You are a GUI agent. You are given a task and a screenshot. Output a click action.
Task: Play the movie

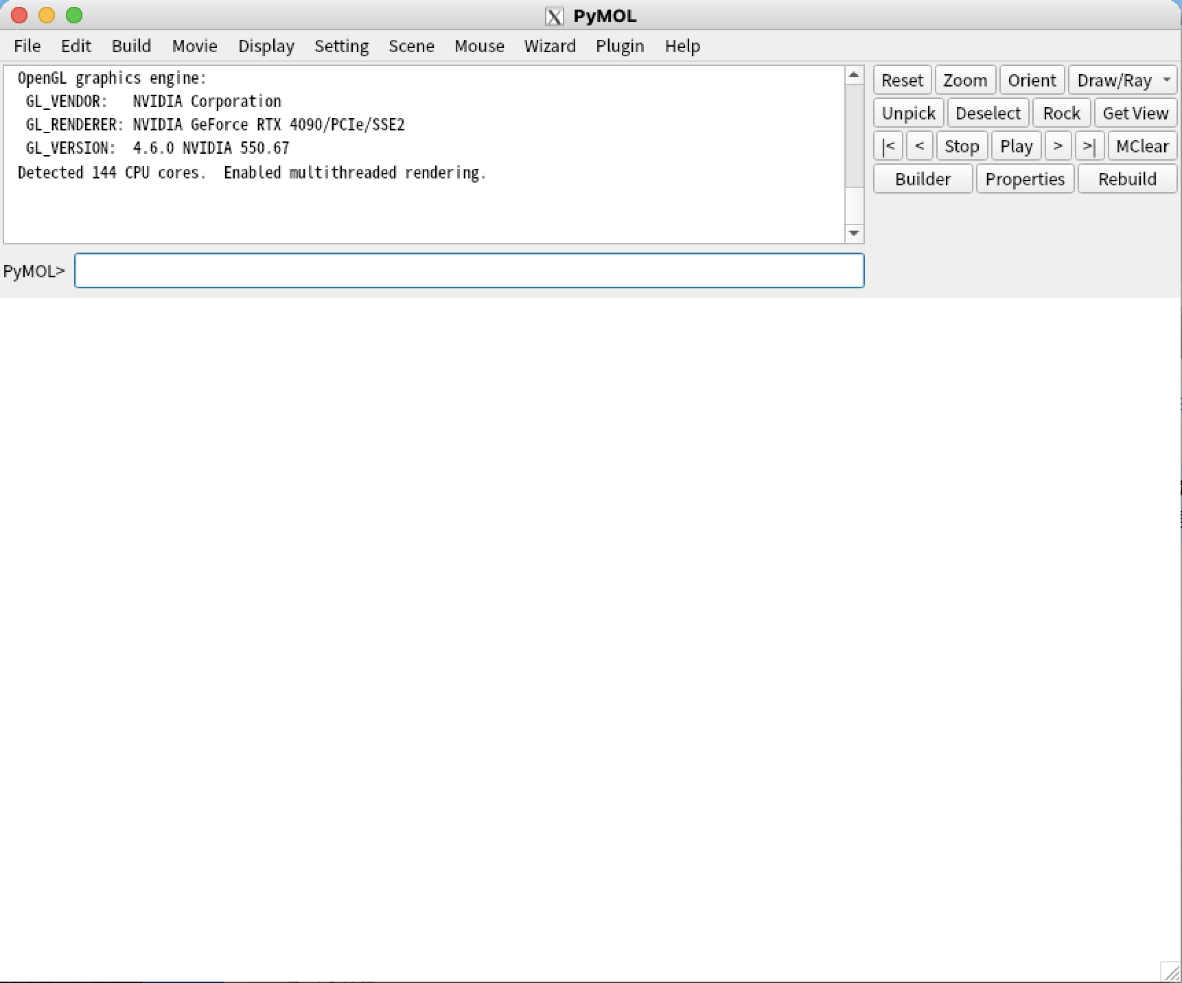1016,146
